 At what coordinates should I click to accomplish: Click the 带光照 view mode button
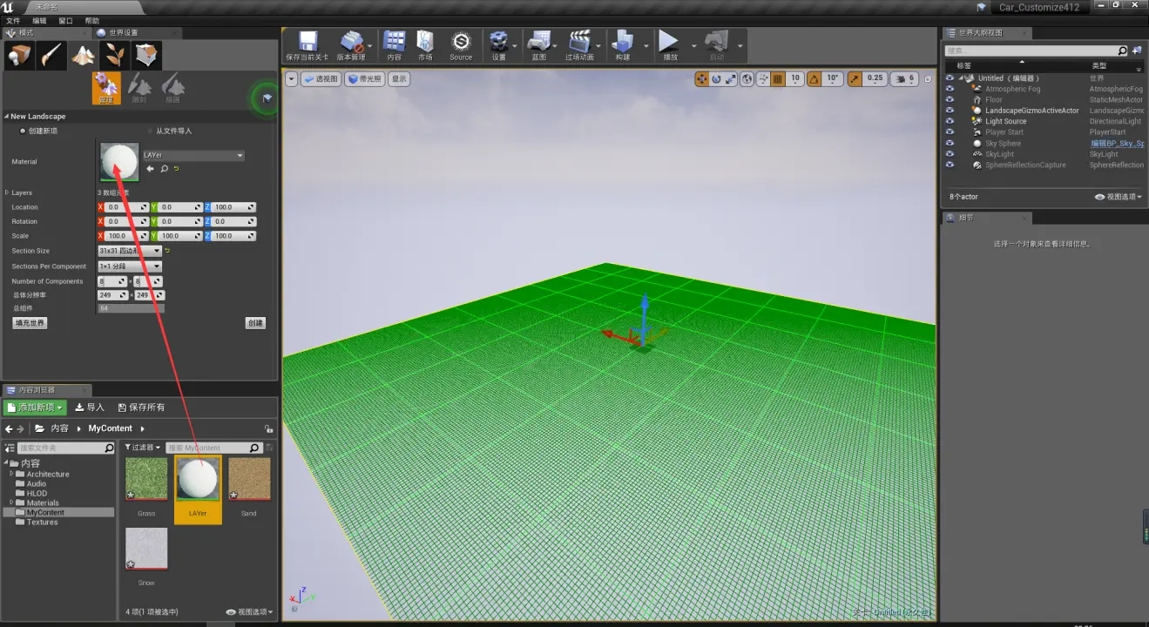click(x=365, y=78)
